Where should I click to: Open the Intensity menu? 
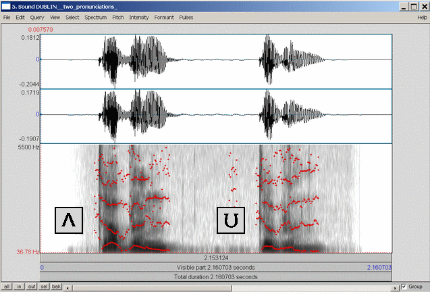click(x=139, y=16)
